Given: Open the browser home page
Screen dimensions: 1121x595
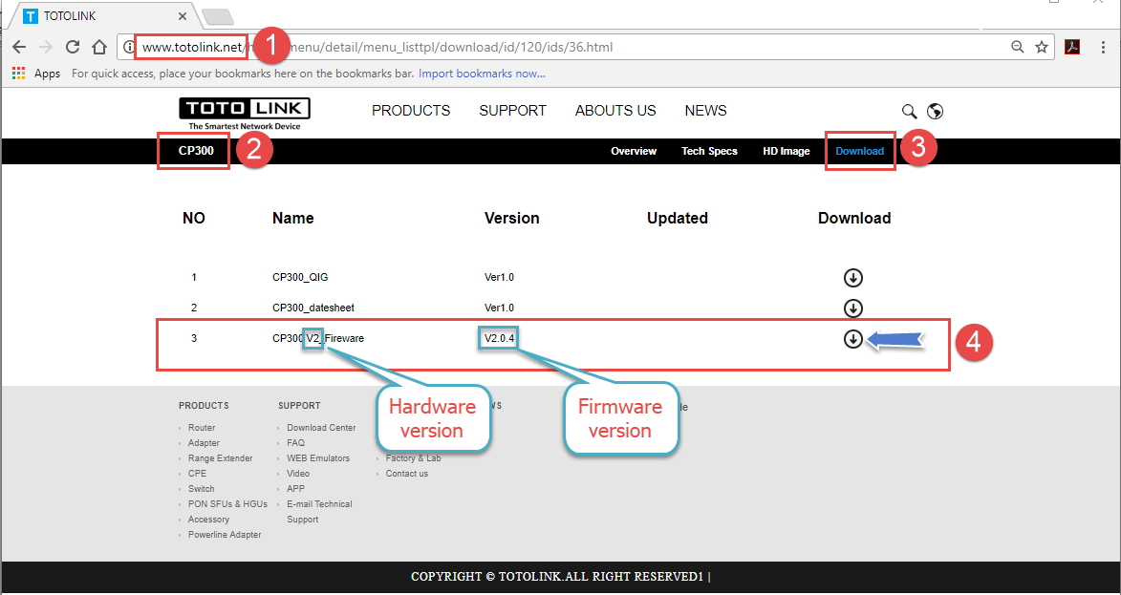Looking at the screenshot, I should point(99,48).
